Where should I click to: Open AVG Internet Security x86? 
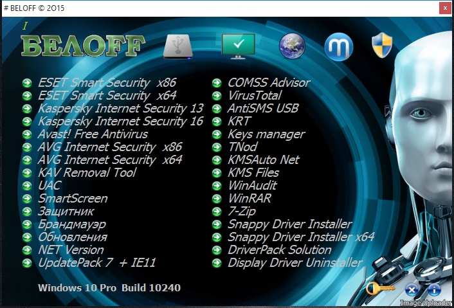click(x=110, y=147)
